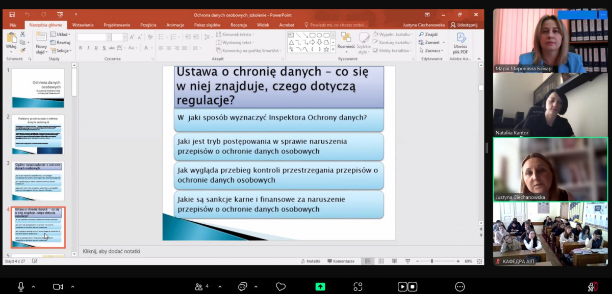
Task: Click the Wklej paste icon
Action: [x=11, y=39]
